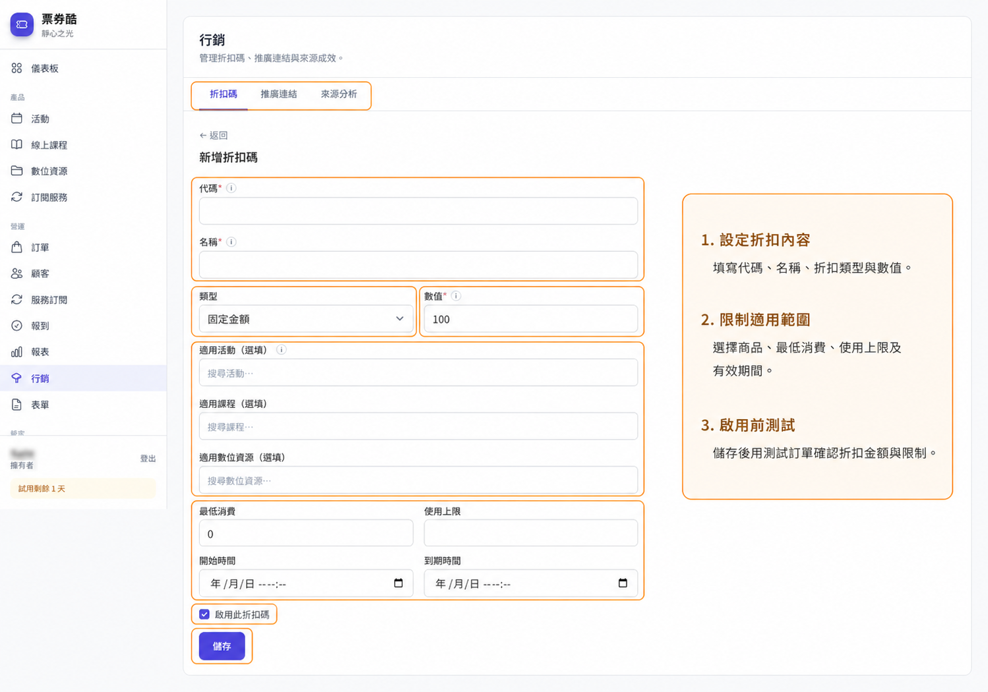988x692 pixels.
Task: Click the 使用上限 input field
Action: pos(531,533)
